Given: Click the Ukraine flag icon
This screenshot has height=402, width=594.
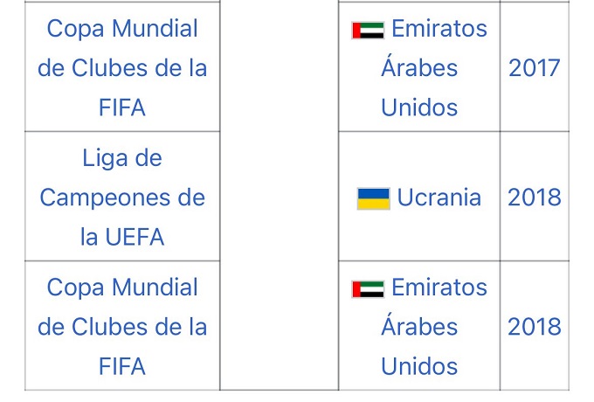Looking at the screenshot, I should 373,198.
